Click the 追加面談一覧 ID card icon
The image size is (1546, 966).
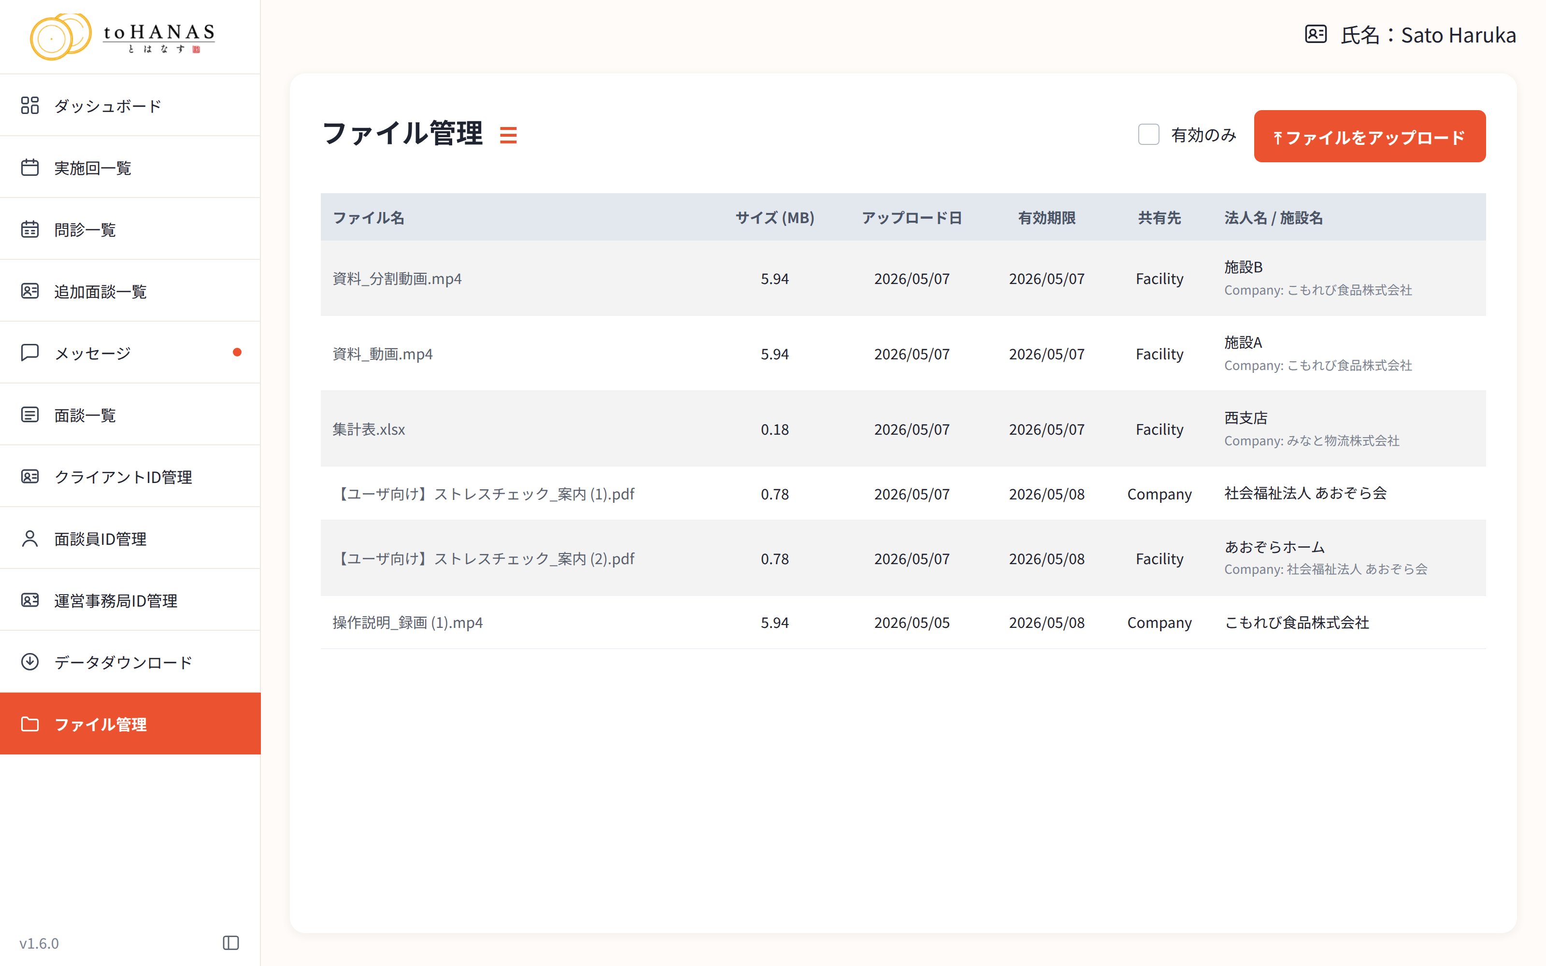(x=30, y=291)
